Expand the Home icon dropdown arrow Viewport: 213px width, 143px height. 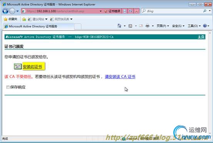tap(125, 26)
